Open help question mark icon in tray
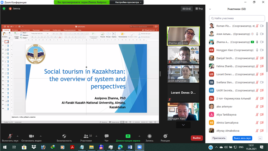The image size is (268, 151). point(211,147)
